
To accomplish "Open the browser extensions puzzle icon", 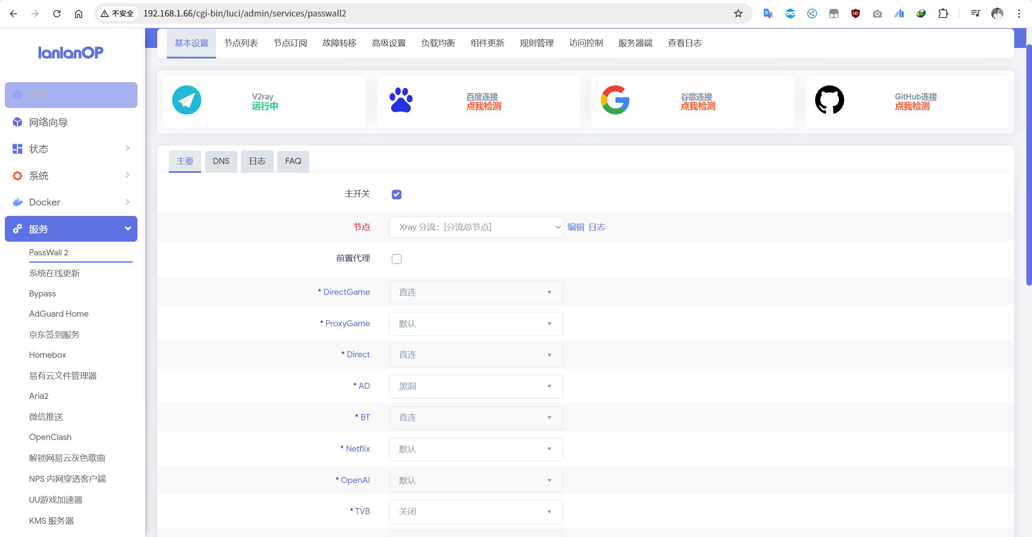I will tap(943, 14).
